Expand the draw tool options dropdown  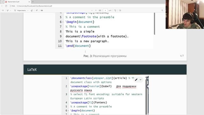pyautogui.click(x=28, y=11)
